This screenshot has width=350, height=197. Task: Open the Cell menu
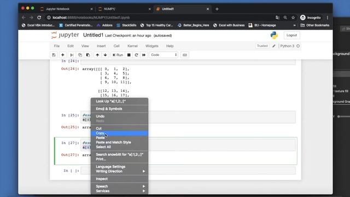(x=116, y=46)
